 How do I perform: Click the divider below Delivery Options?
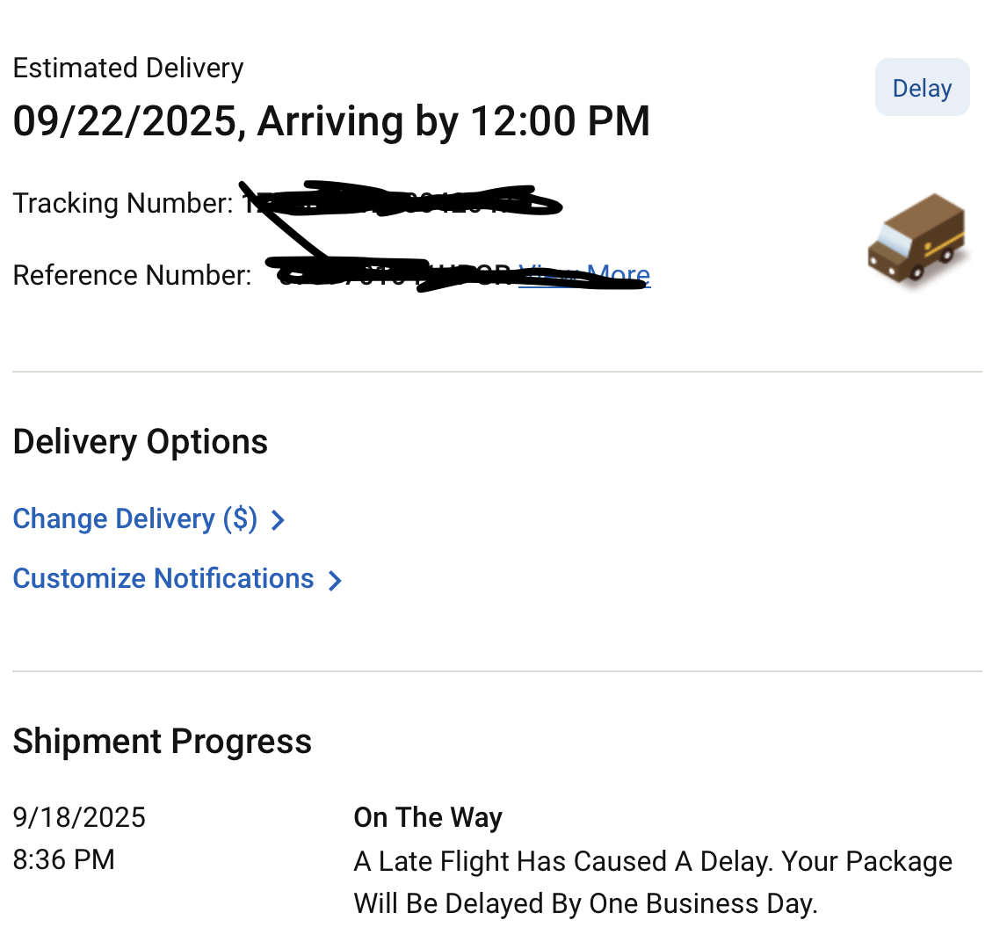[x=503, y=670]
